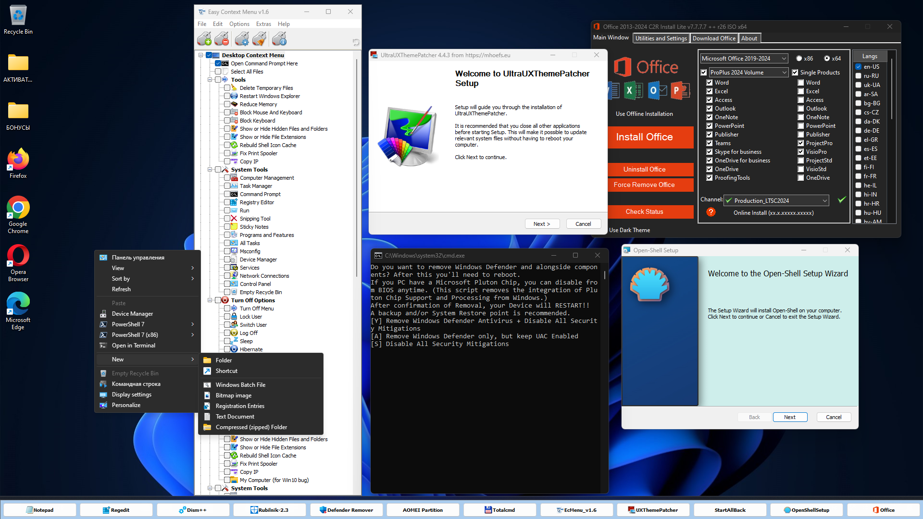Click the undo arrow in Easy Context Menu toolbar
Image resolution: width=923 pixels, height=519 pixels.
[356, 42]
